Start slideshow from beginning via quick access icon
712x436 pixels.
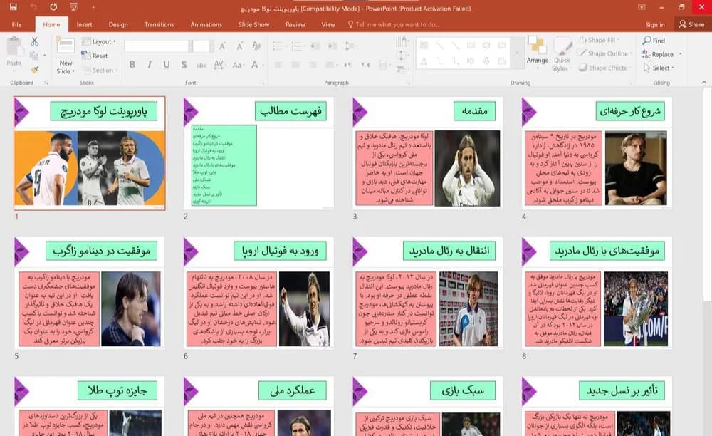coord(73,7)
